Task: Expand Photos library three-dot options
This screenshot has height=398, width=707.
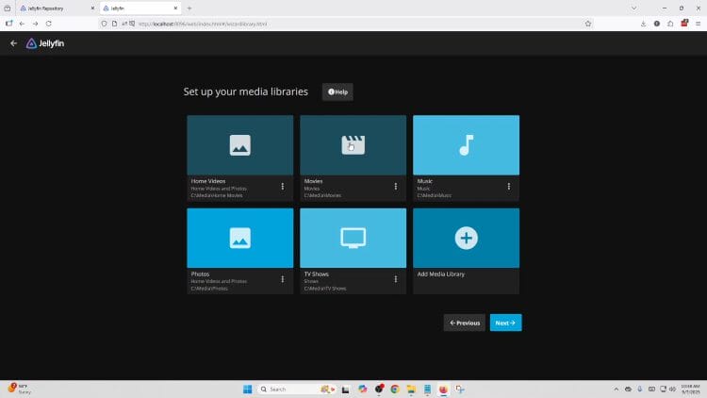Action: [282, 279]
